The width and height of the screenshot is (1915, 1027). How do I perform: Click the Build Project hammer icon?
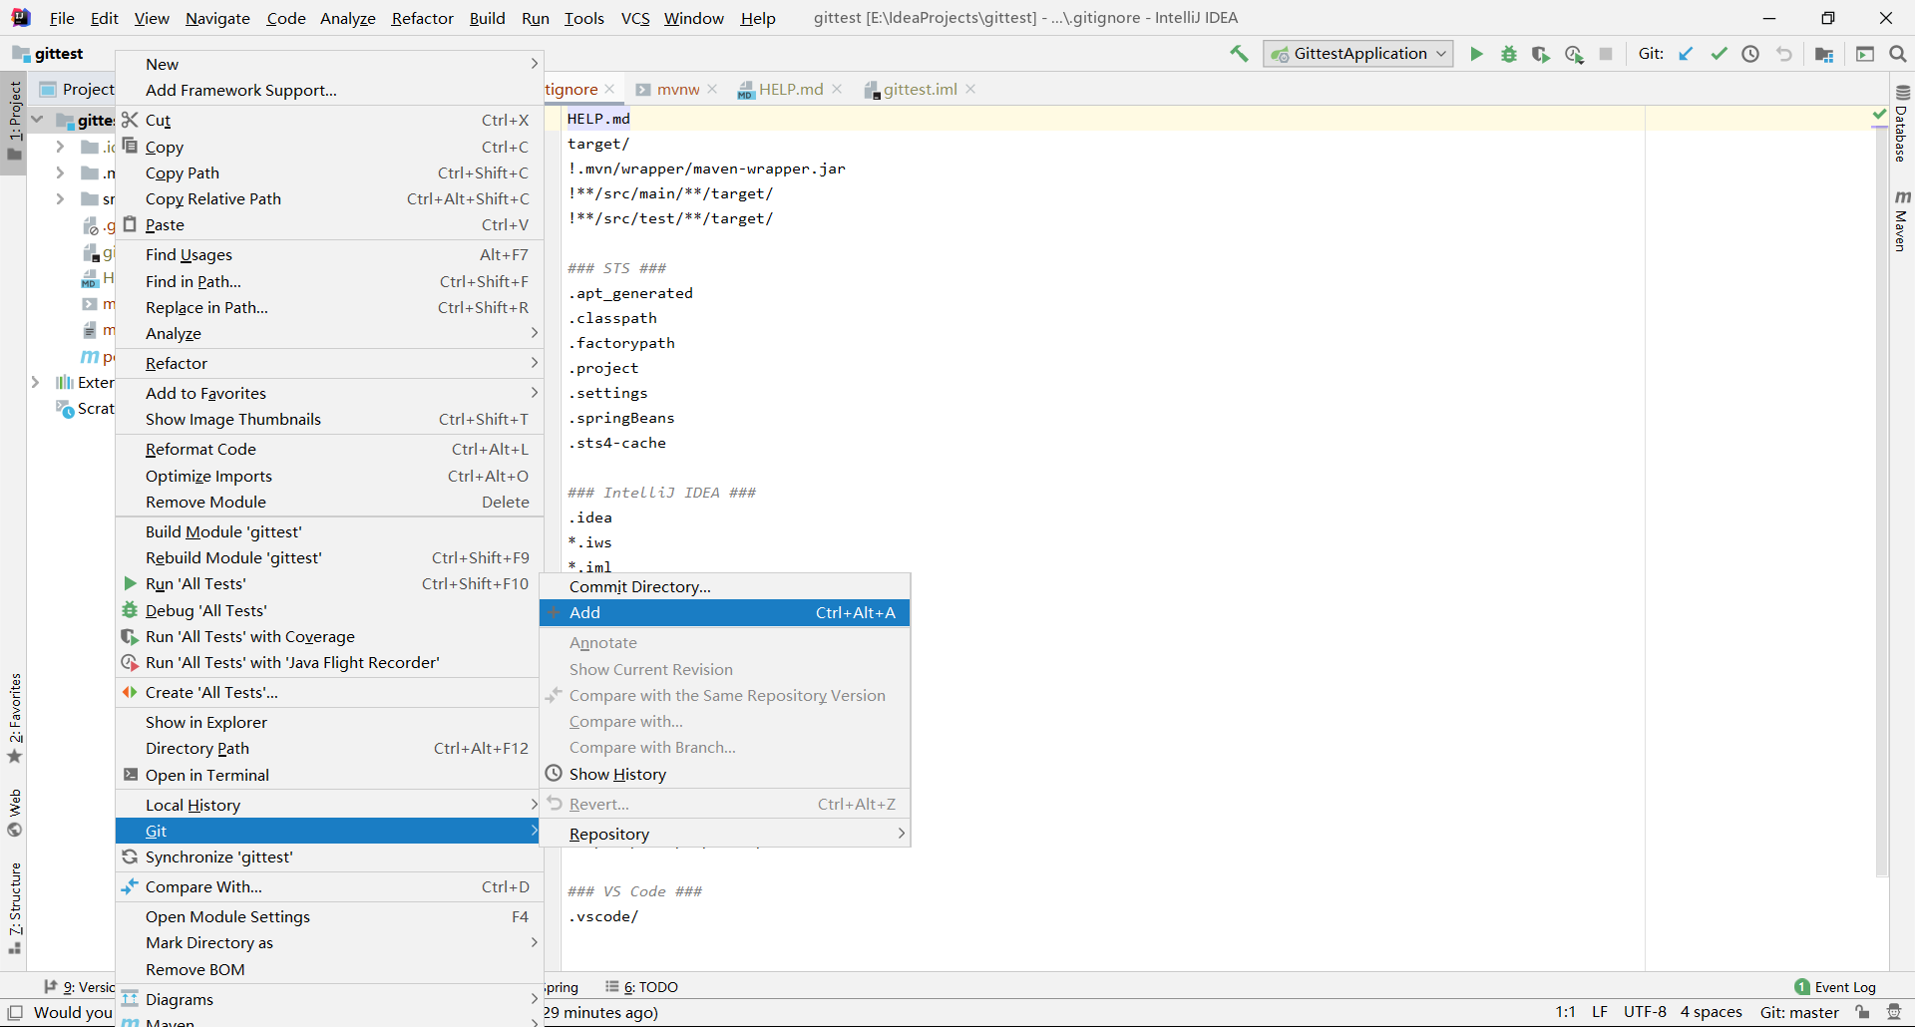(1239, 54)
